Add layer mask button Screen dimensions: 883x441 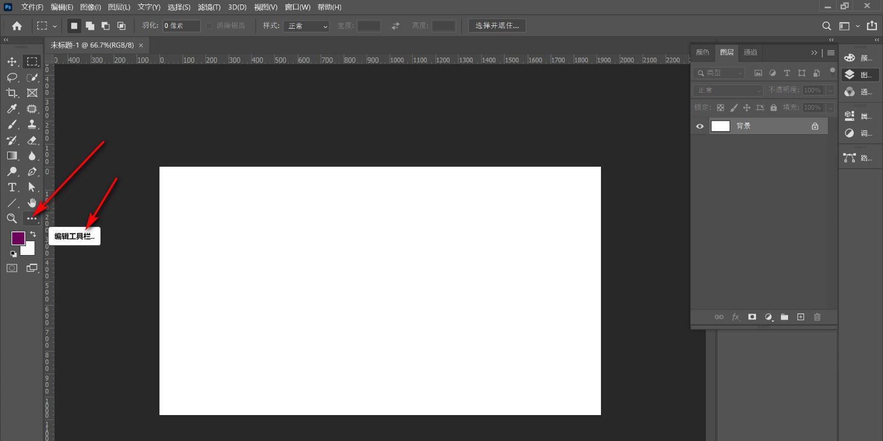tap(752, 317)
